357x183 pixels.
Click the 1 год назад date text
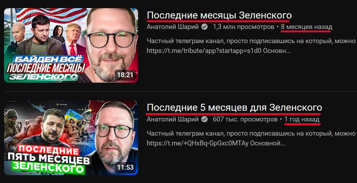[x=302, y=119]
